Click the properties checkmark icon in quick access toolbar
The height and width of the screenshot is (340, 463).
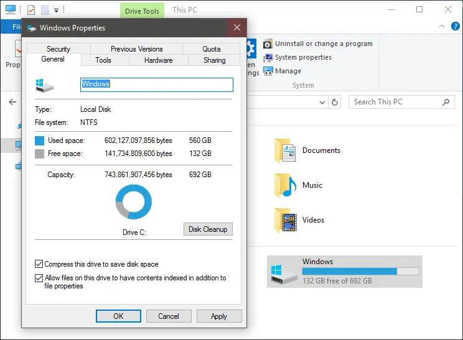pos(31,10)
